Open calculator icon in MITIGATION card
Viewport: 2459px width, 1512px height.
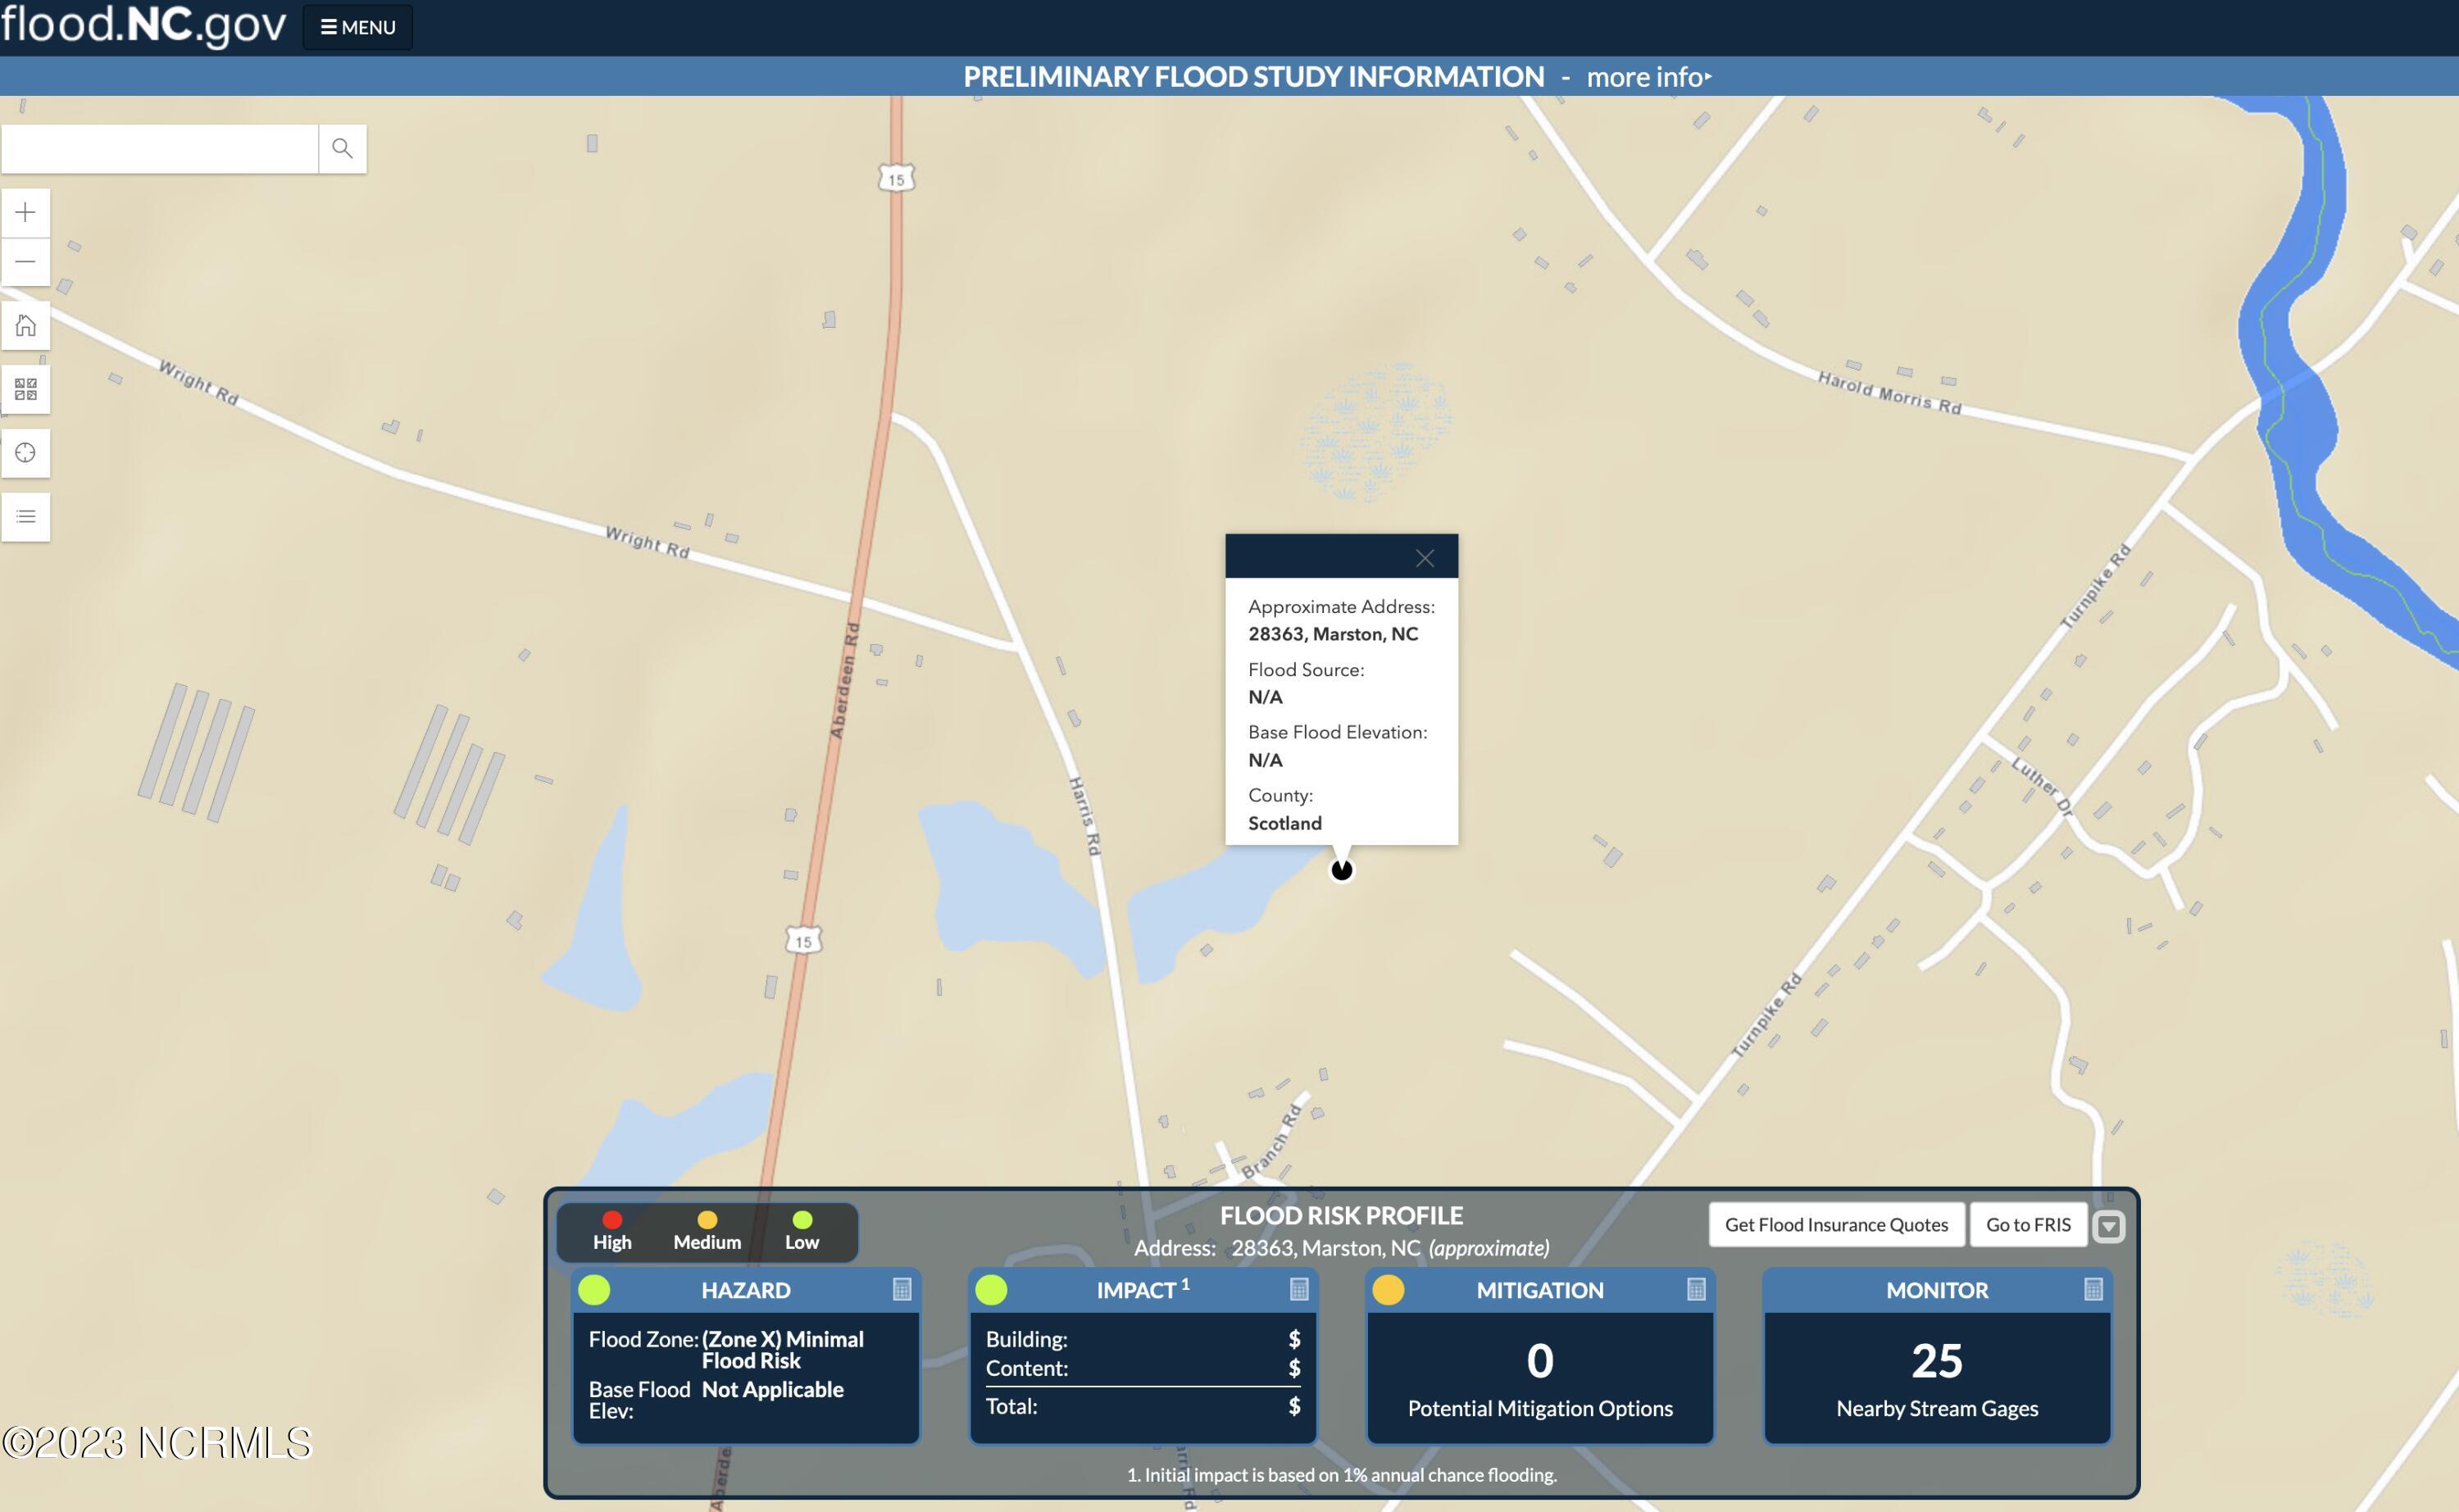(1696, 1289)
